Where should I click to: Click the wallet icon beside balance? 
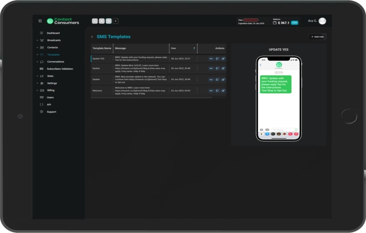click(x=275, y=23)
